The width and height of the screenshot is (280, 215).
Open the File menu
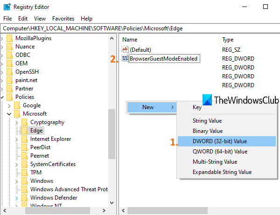point(7,19)
